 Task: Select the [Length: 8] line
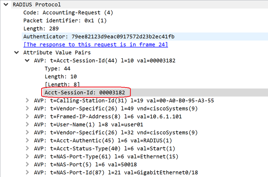[x=62, y=84]
